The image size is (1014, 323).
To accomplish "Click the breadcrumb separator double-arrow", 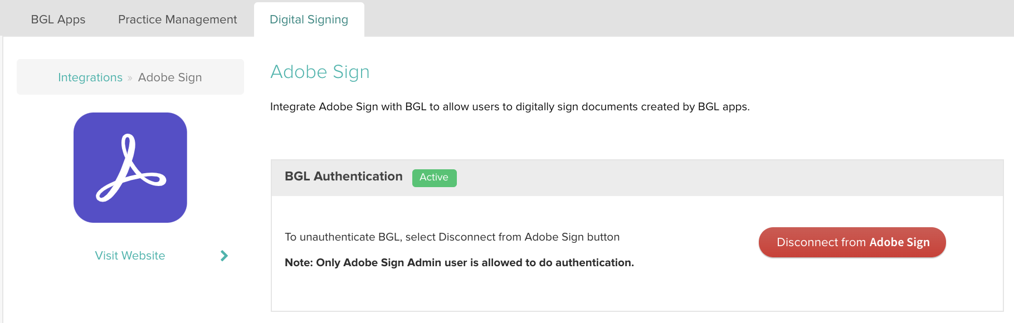I will point(130,78).
